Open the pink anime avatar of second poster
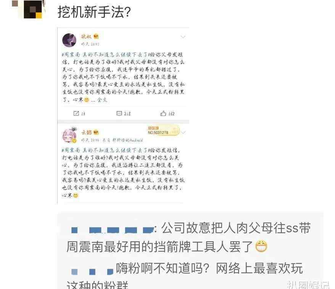Viewport: 335px width, 289px height. click(69, 135)
